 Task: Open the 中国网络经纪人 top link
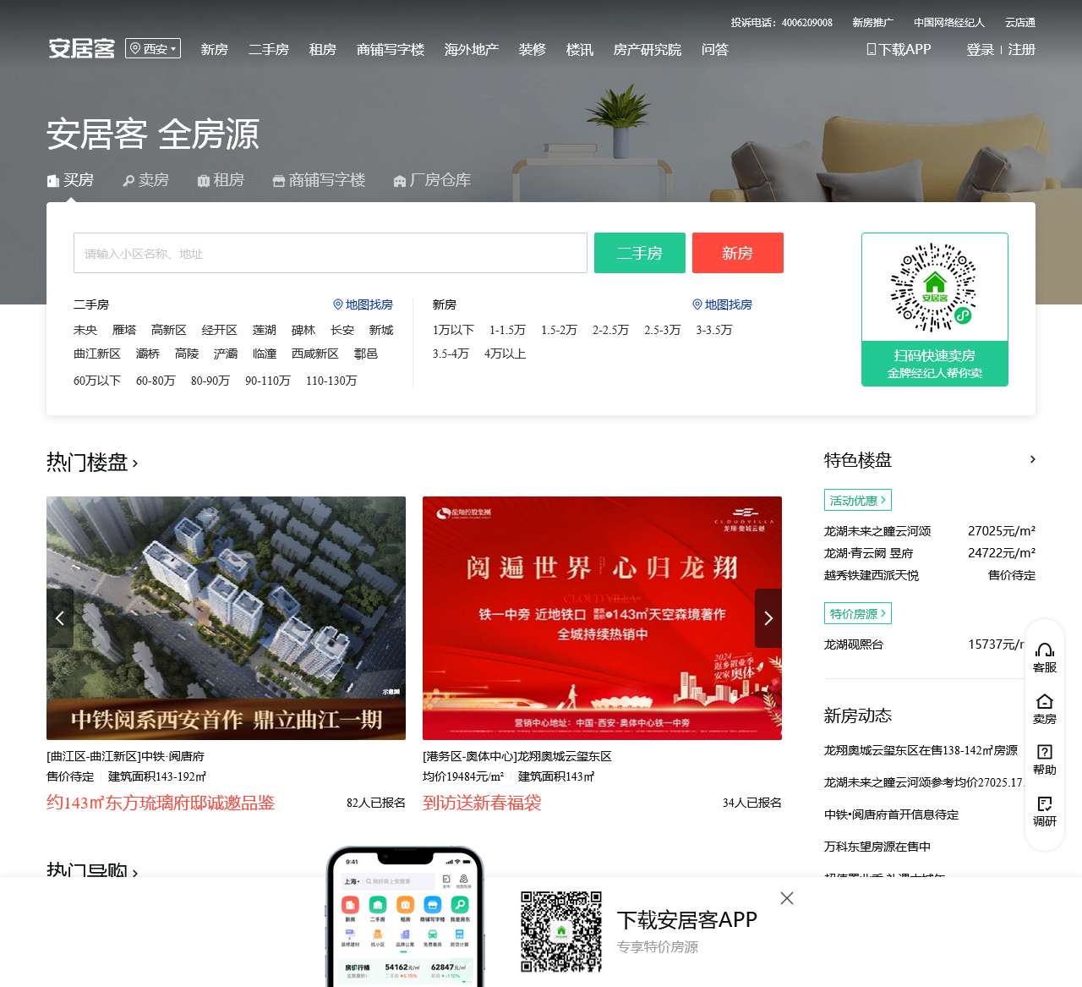pyautogui.click(x=949, y=23)
